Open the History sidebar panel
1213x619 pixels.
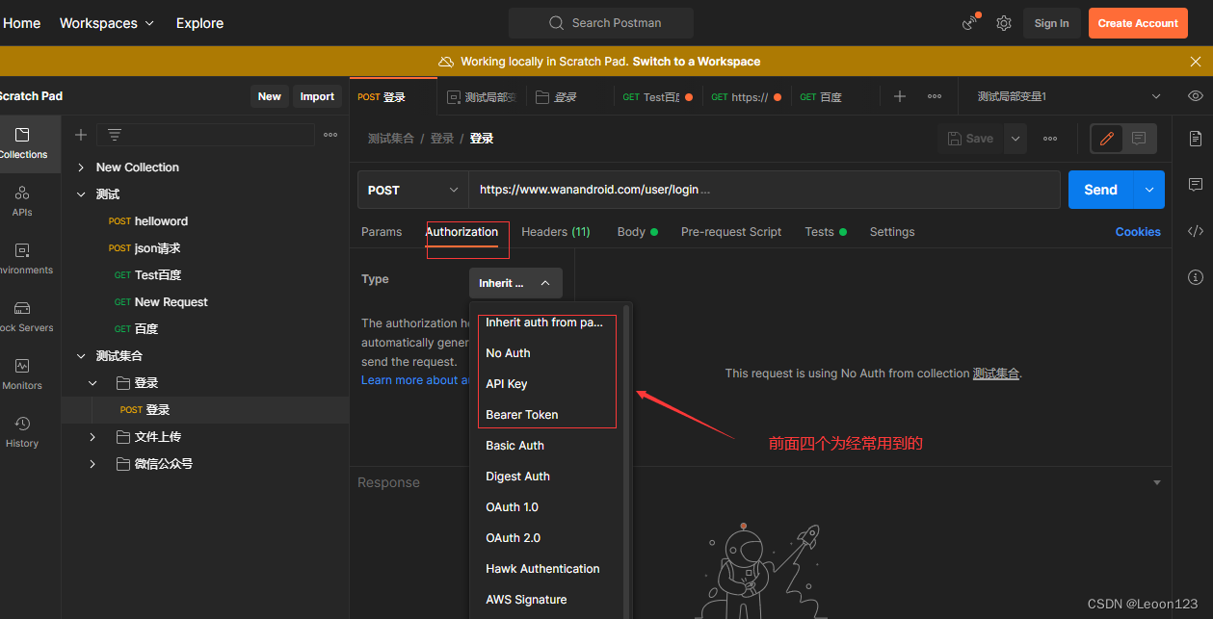click(22, 431)
